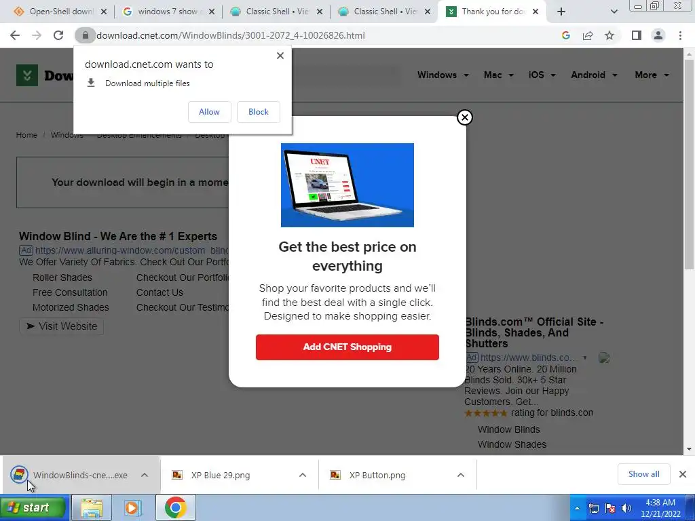Click the lock site info icon
The image size is (695, 521).
85,35
